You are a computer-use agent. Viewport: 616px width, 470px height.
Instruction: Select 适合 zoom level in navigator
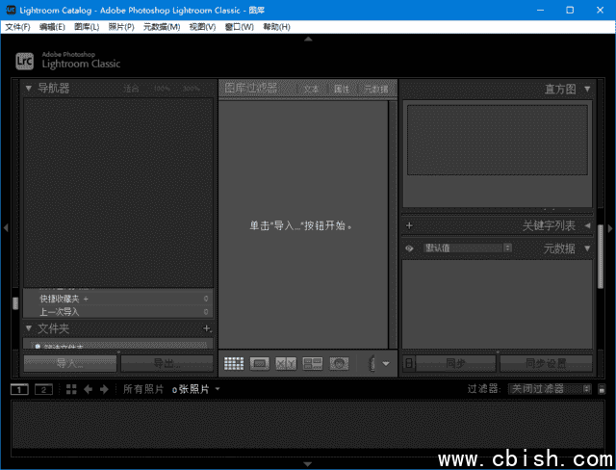(131, 89)
